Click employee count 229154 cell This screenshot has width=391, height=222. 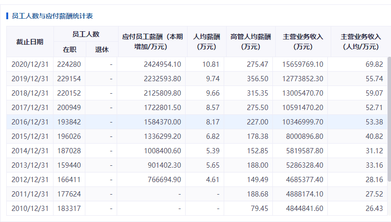69,79
